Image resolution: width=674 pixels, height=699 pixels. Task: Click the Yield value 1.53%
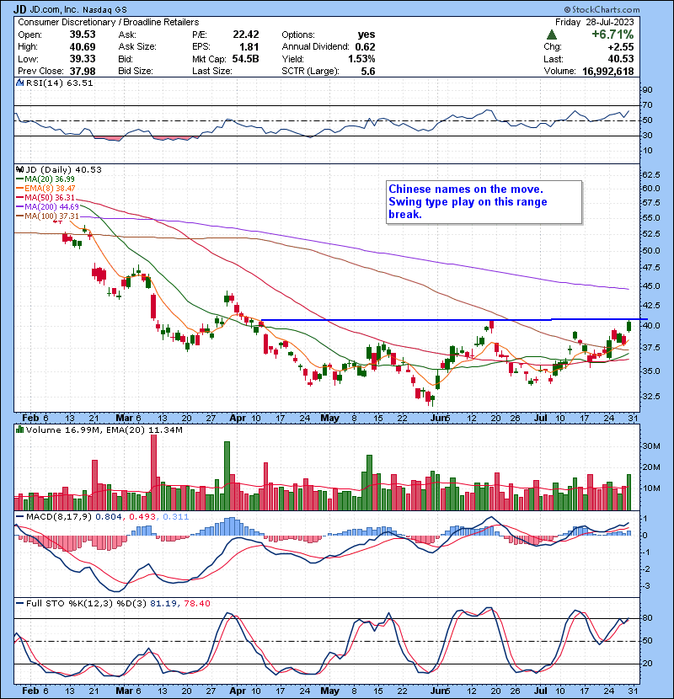(361, 58)
